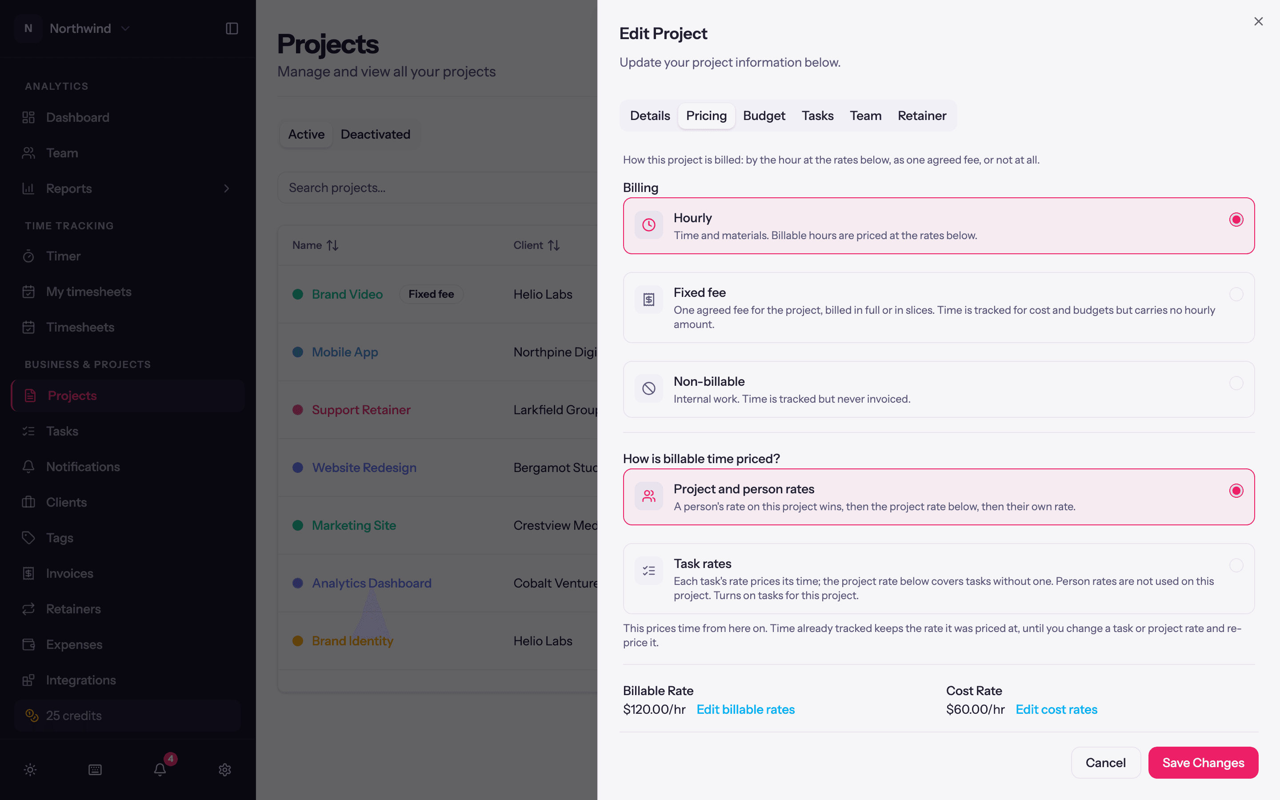Open keyboard shortcuts icon
This screenshot has height=800, width=1280.
click(95, 769)
